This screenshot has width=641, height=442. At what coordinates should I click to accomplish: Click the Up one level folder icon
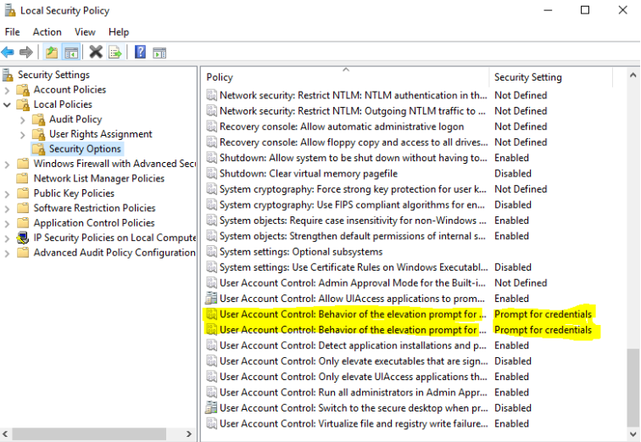[x=52, y=53]
